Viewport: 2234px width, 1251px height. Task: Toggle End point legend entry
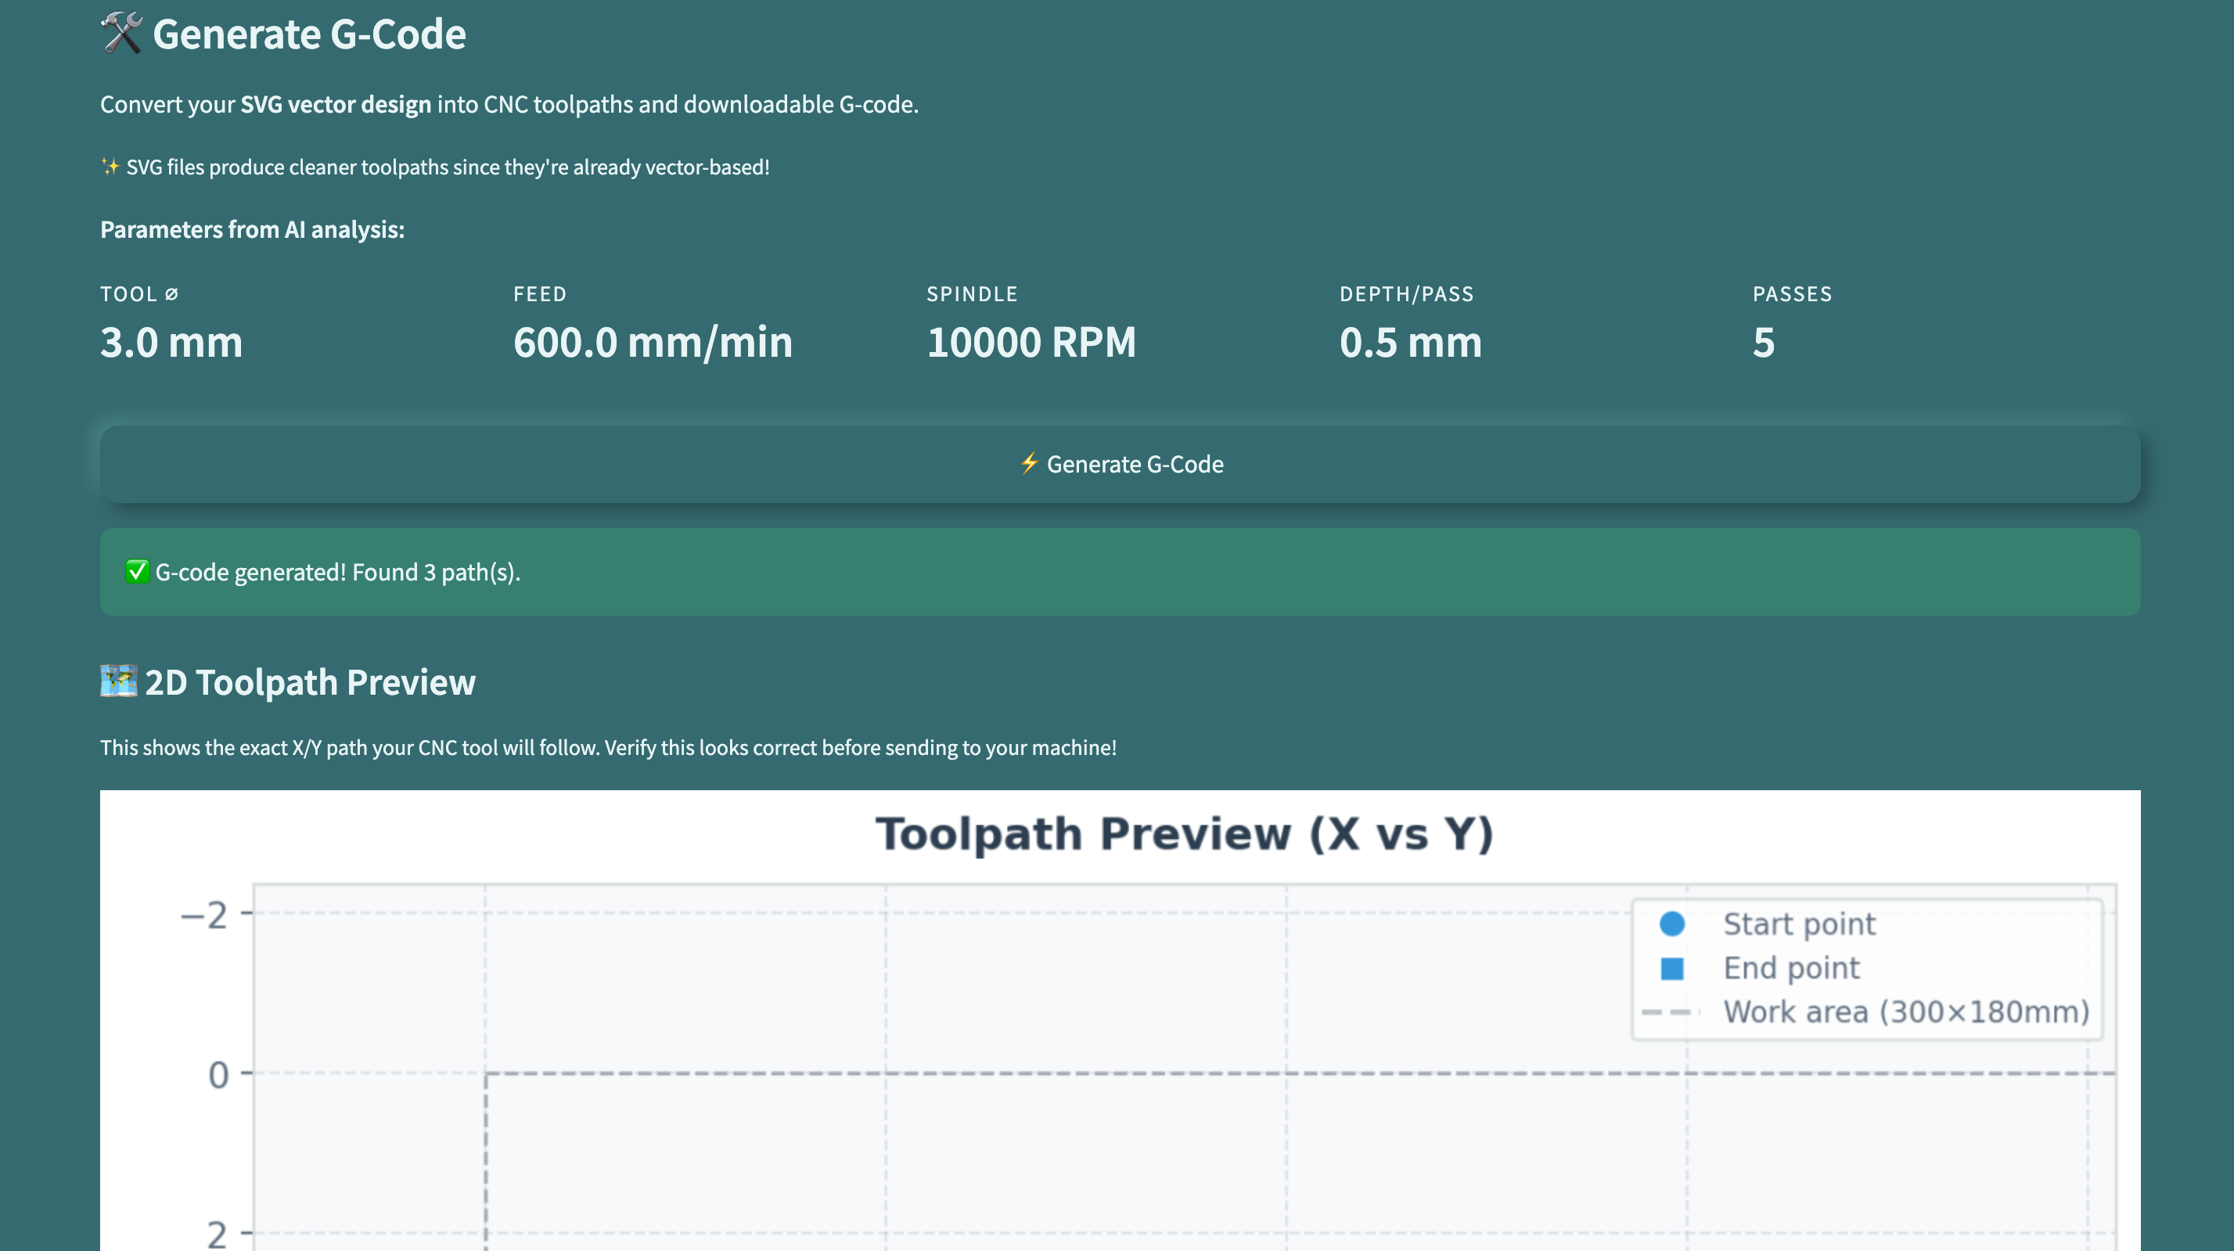click(x=1790, y=968)
